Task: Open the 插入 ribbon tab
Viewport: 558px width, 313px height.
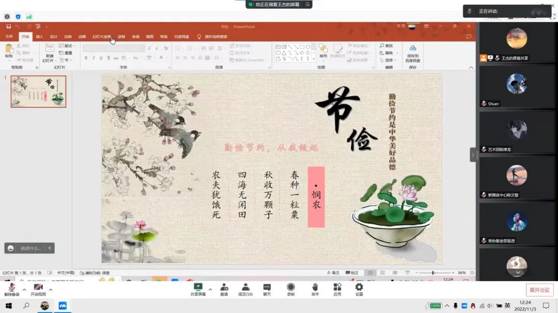Action: pyautogui.click(x=39, y=37)
